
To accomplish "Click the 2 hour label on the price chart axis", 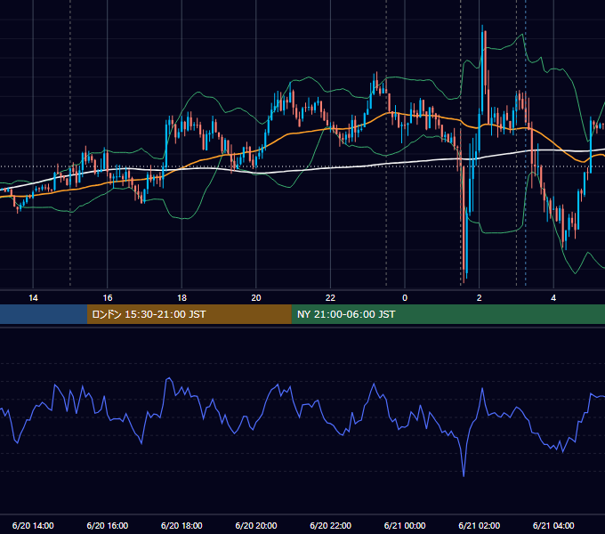I will point(480,298).
